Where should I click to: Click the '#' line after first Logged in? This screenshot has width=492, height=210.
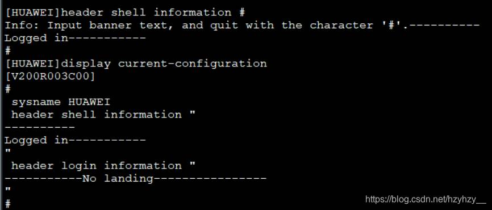(x=8, y=51)
